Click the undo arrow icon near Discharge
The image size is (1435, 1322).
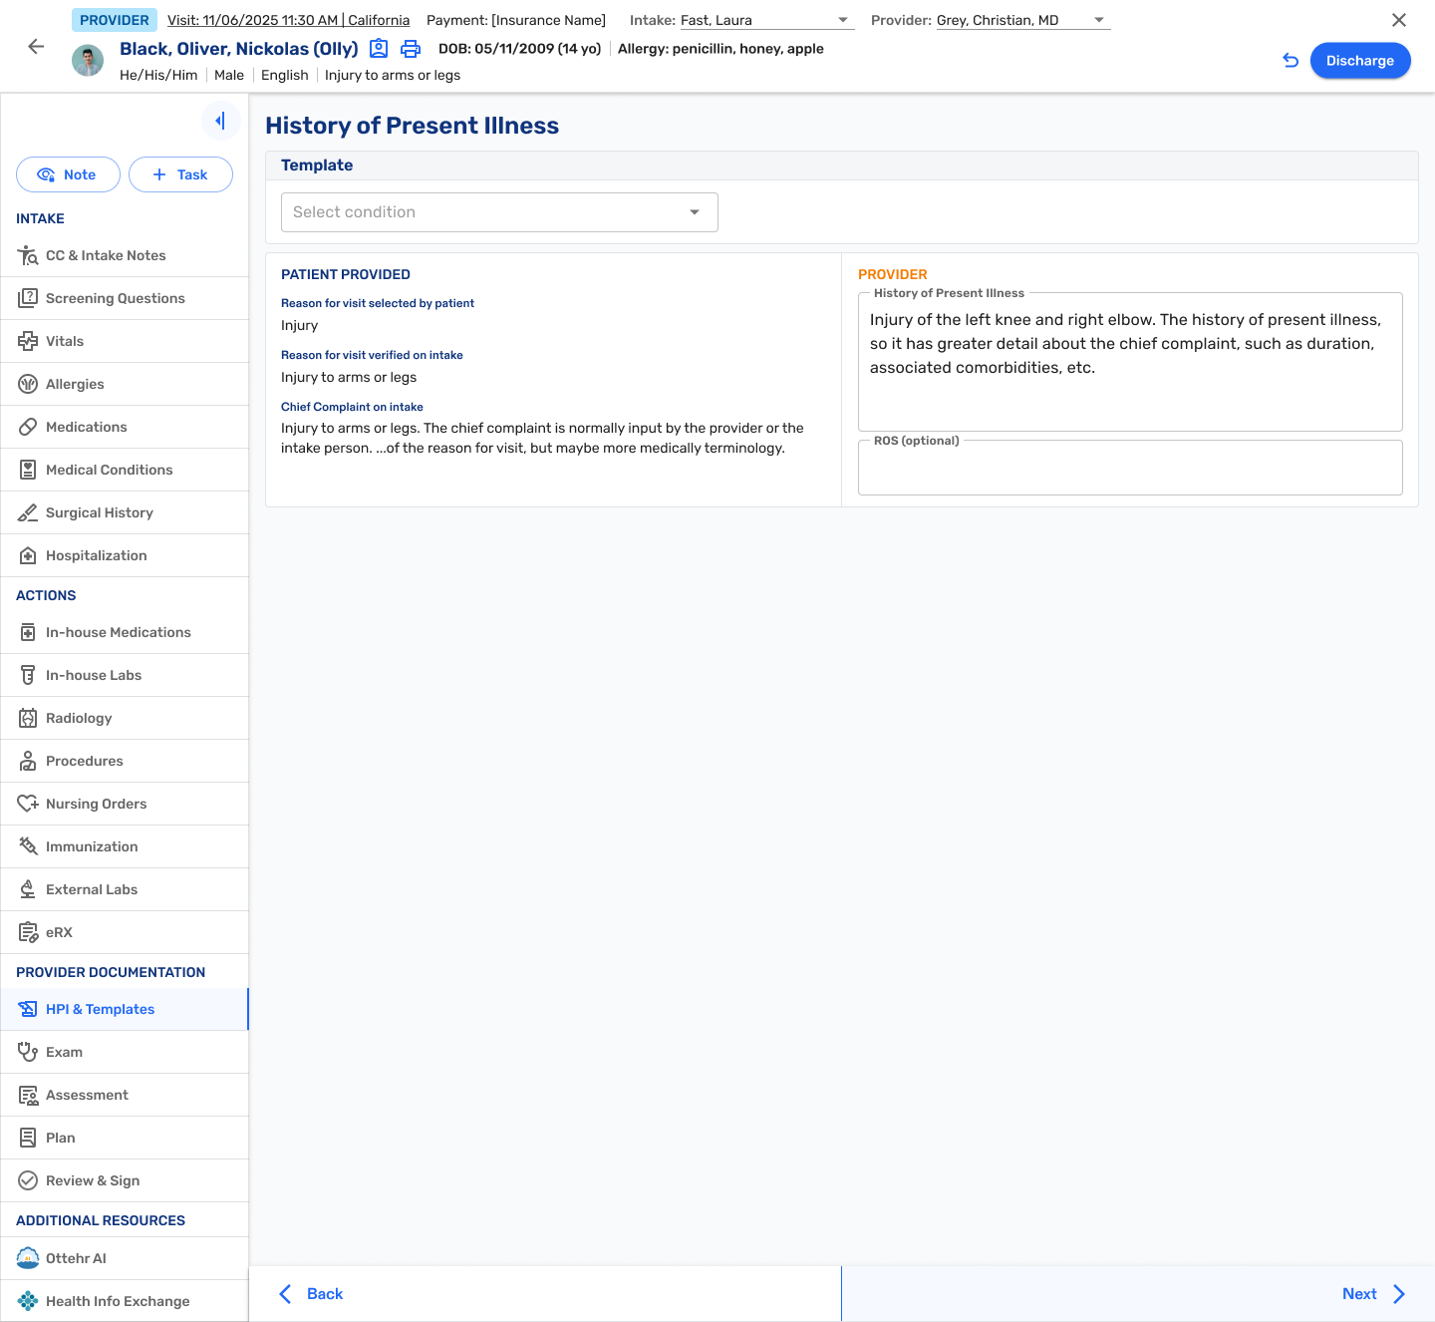pos(1291,61)
